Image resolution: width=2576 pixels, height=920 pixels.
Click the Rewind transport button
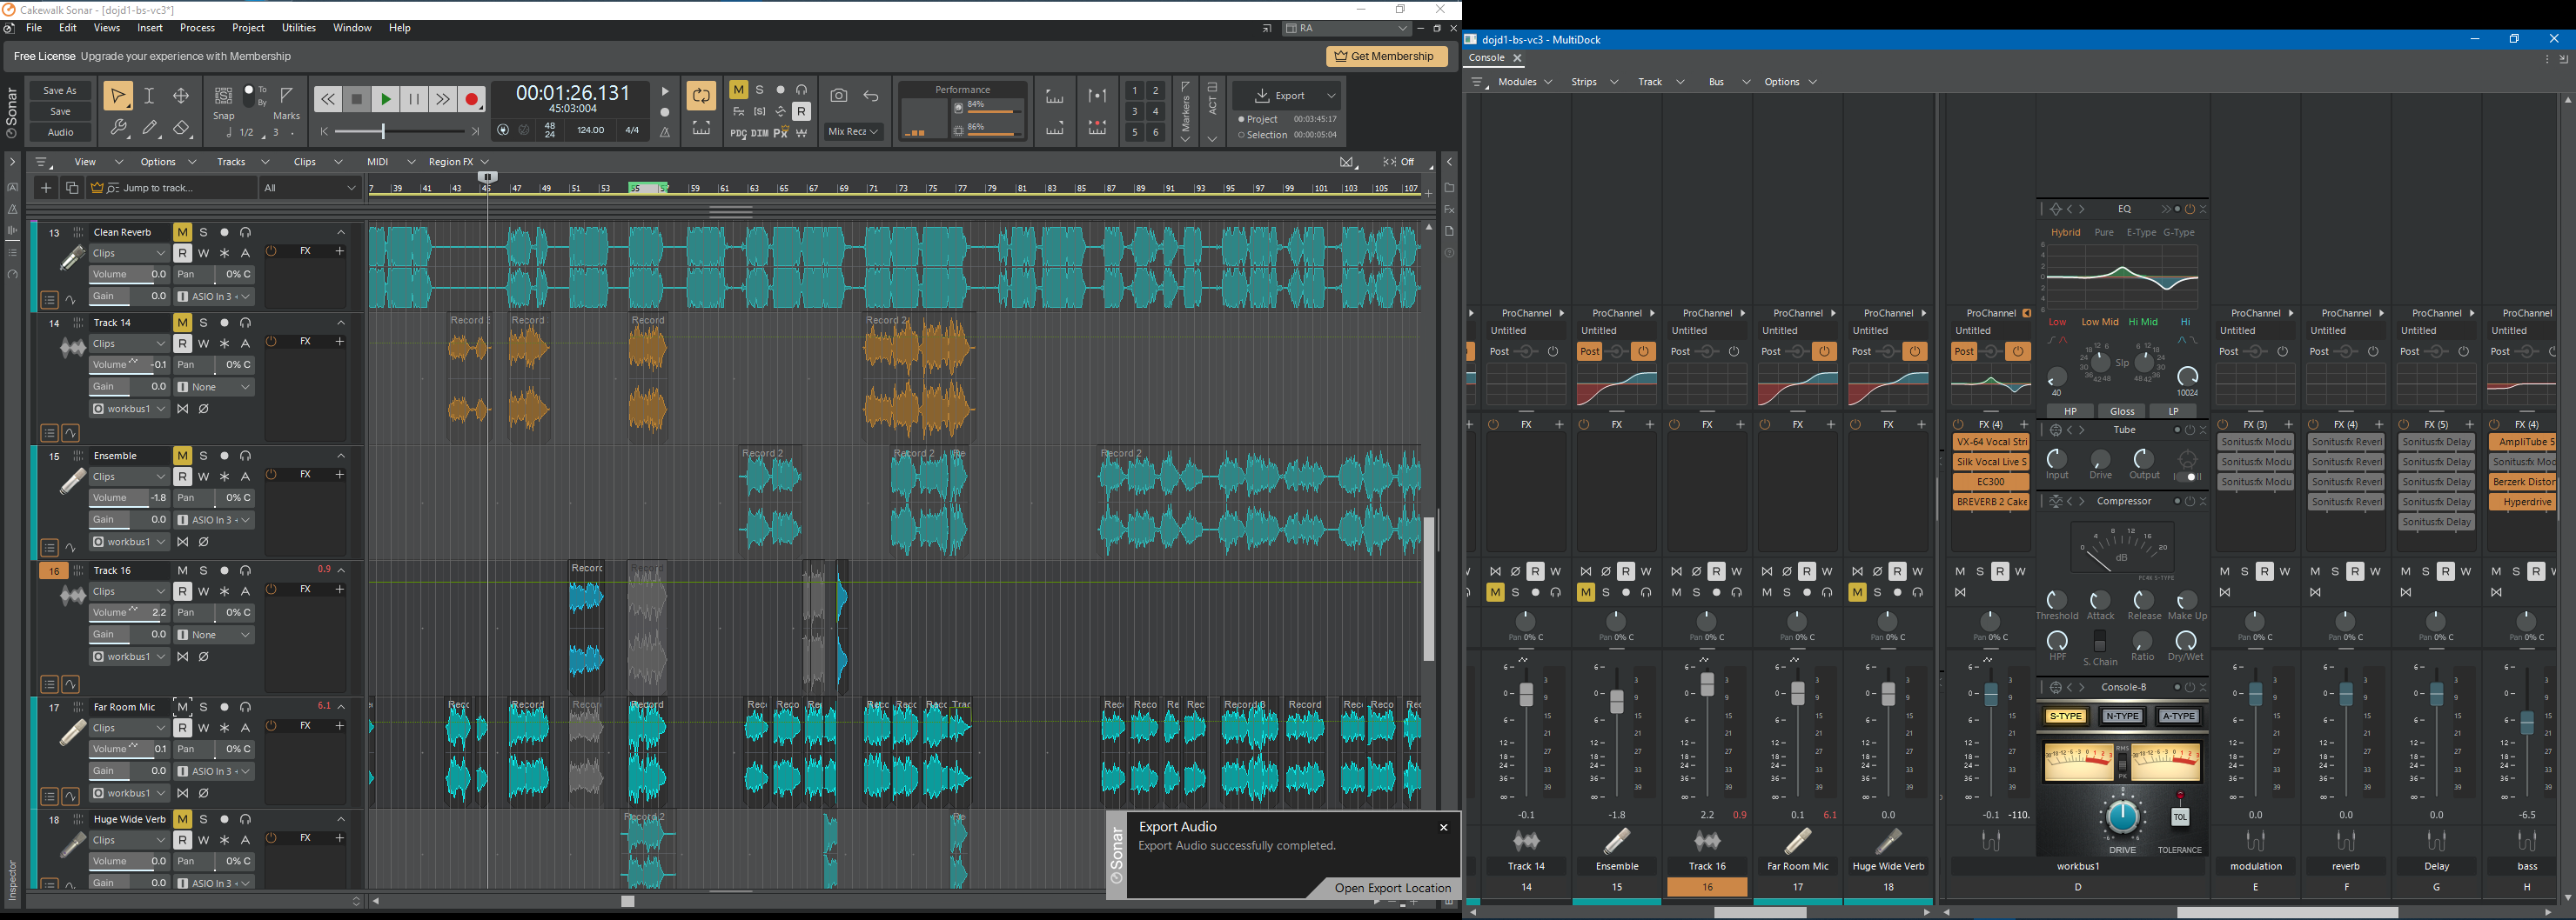pos(328,99)
